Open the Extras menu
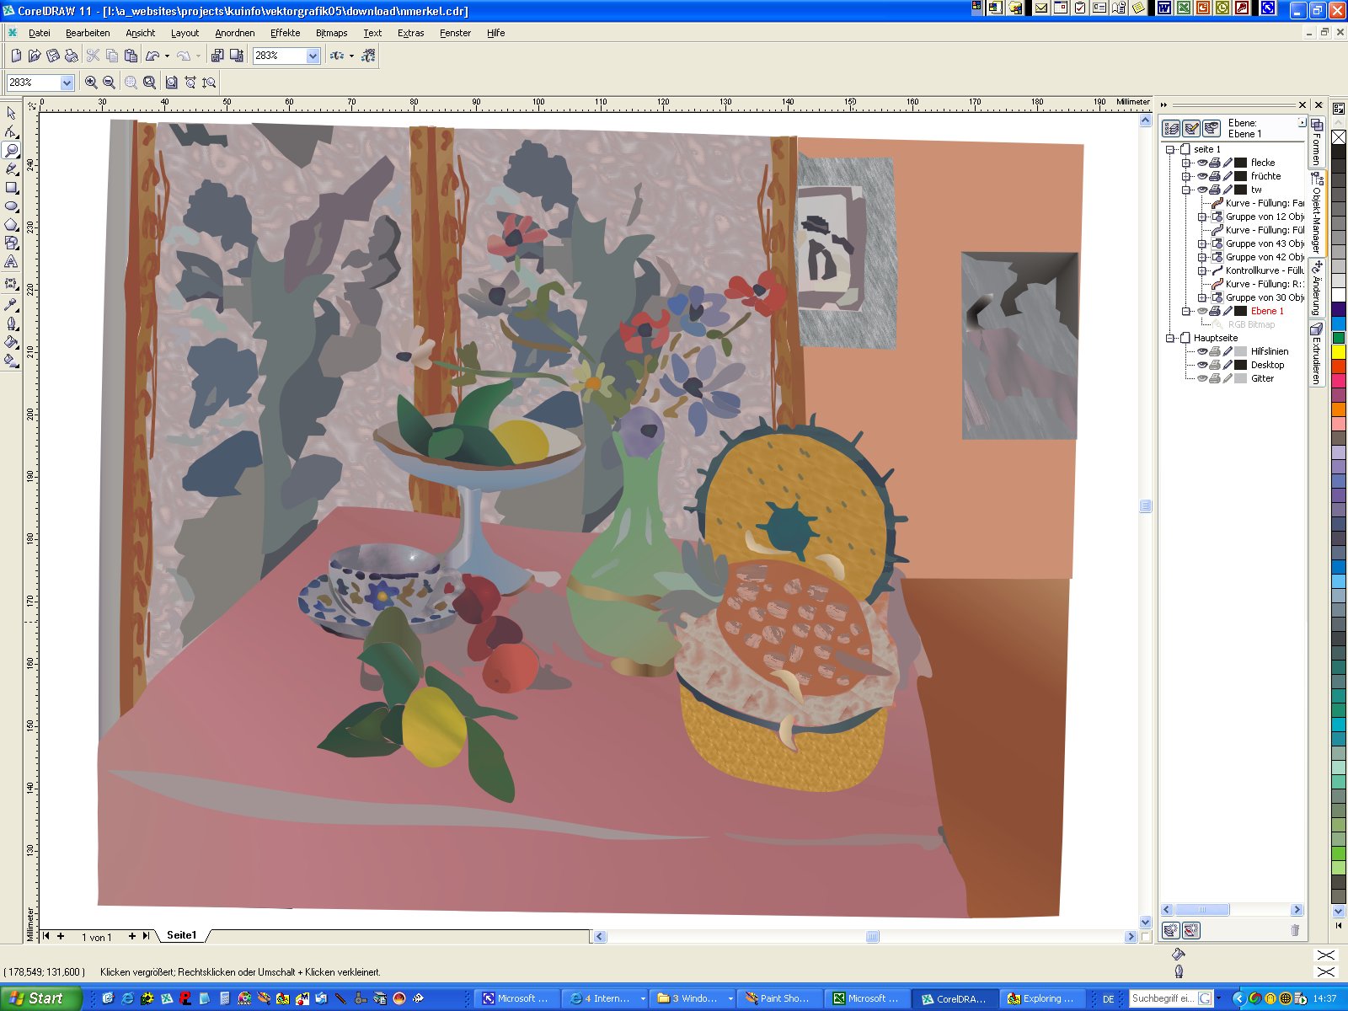The image size is (1348, 1011). [x=410, y=33]
